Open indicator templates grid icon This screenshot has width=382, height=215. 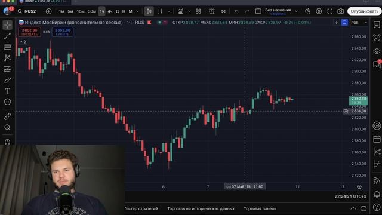(198, 11)
